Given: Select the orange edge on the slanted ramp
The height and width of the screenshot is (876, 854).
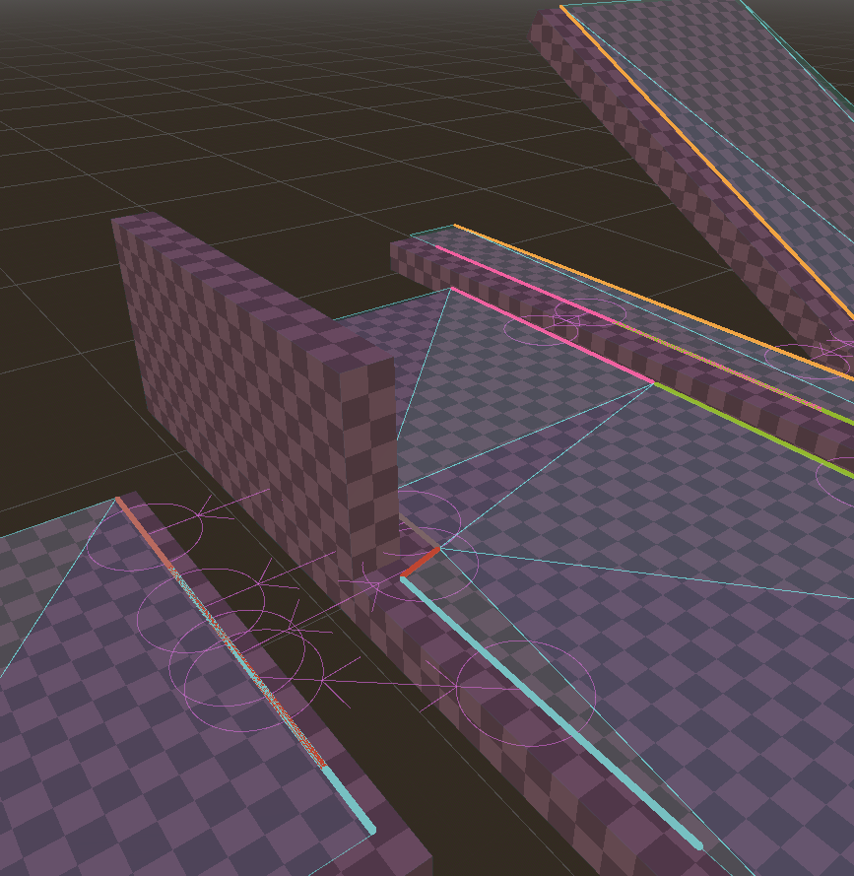Looking at the screenshot, I should 706,162.
